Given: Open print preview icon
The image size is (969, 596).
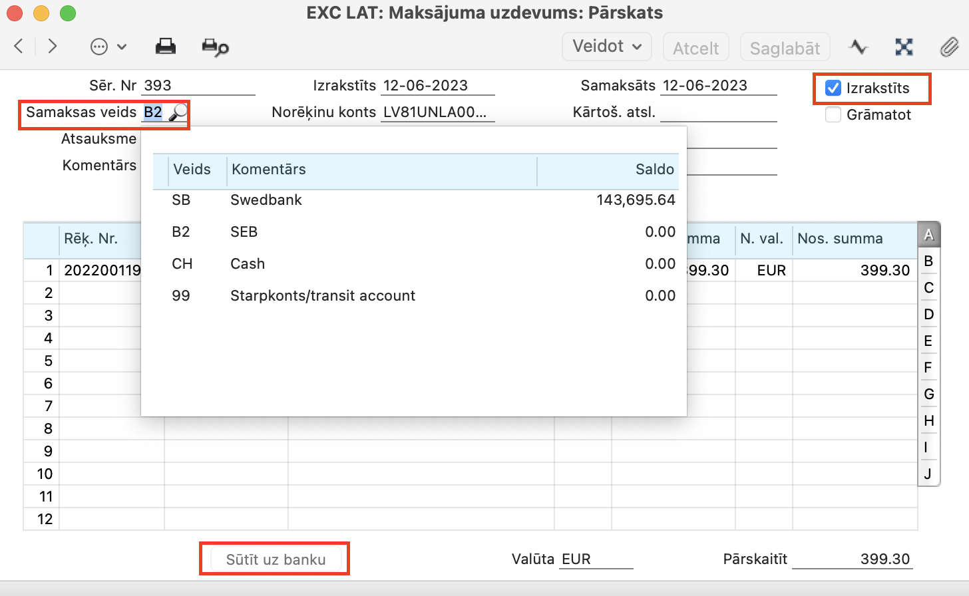Looking at the screenshot, I should [215, 47].
